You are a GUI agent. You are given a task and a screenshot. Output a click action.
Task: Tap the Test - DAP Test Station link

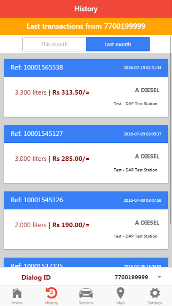pyautogui.click(x=135, y=104)
